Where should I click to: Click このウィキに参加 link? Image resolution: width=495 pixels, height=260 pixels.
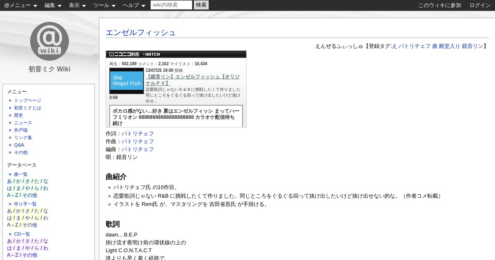[440, 5]
